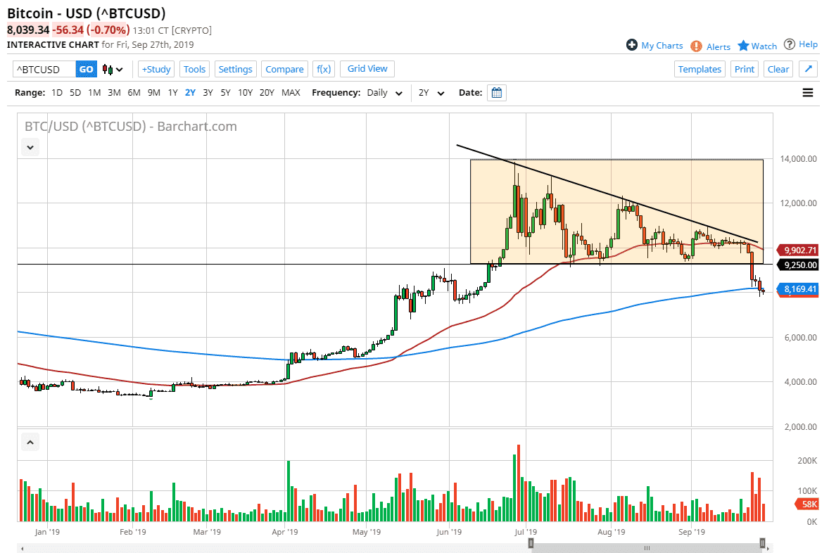Viewport: 829px width, 553px height.
Task: Click the Templates button
Action: pos(700,69)
